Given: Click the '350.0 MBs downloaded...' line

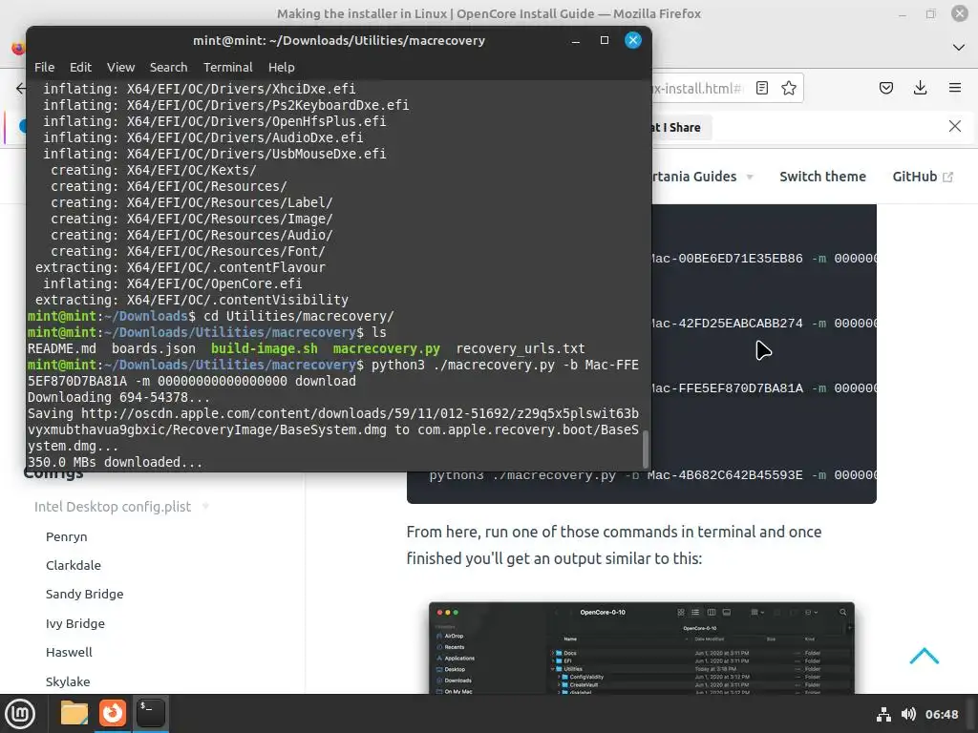Looking at the screenshot, I should click(x=115, y=463).
